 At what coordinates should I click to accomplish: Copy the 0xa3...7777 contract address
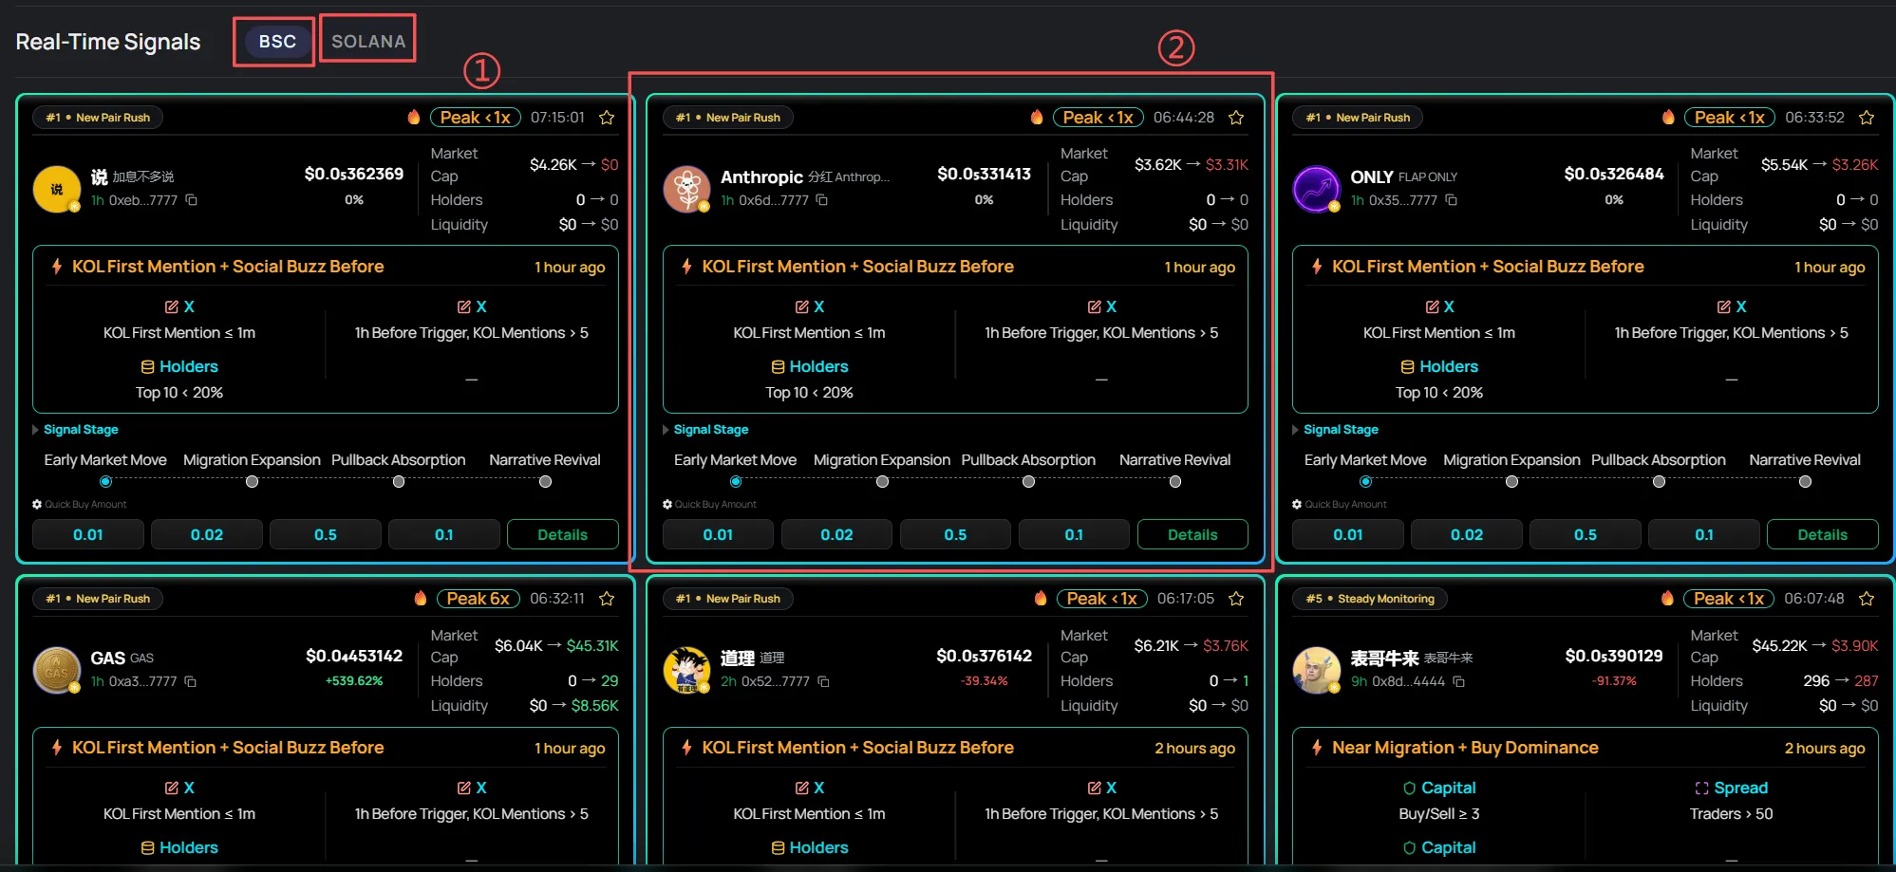tap(190, 681)
